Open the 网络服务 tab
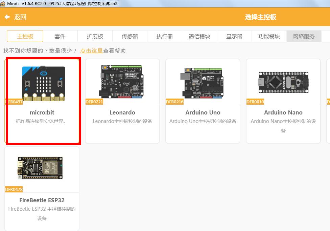 (x=304, y=36)
